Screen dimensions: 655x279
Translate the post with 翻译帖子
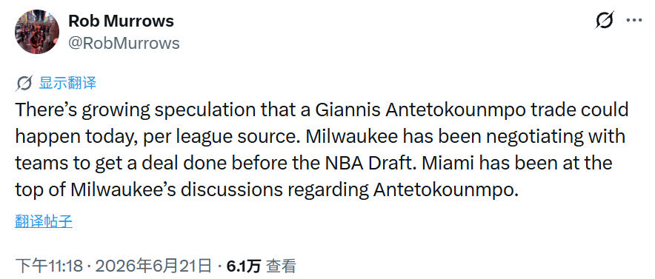44,221
